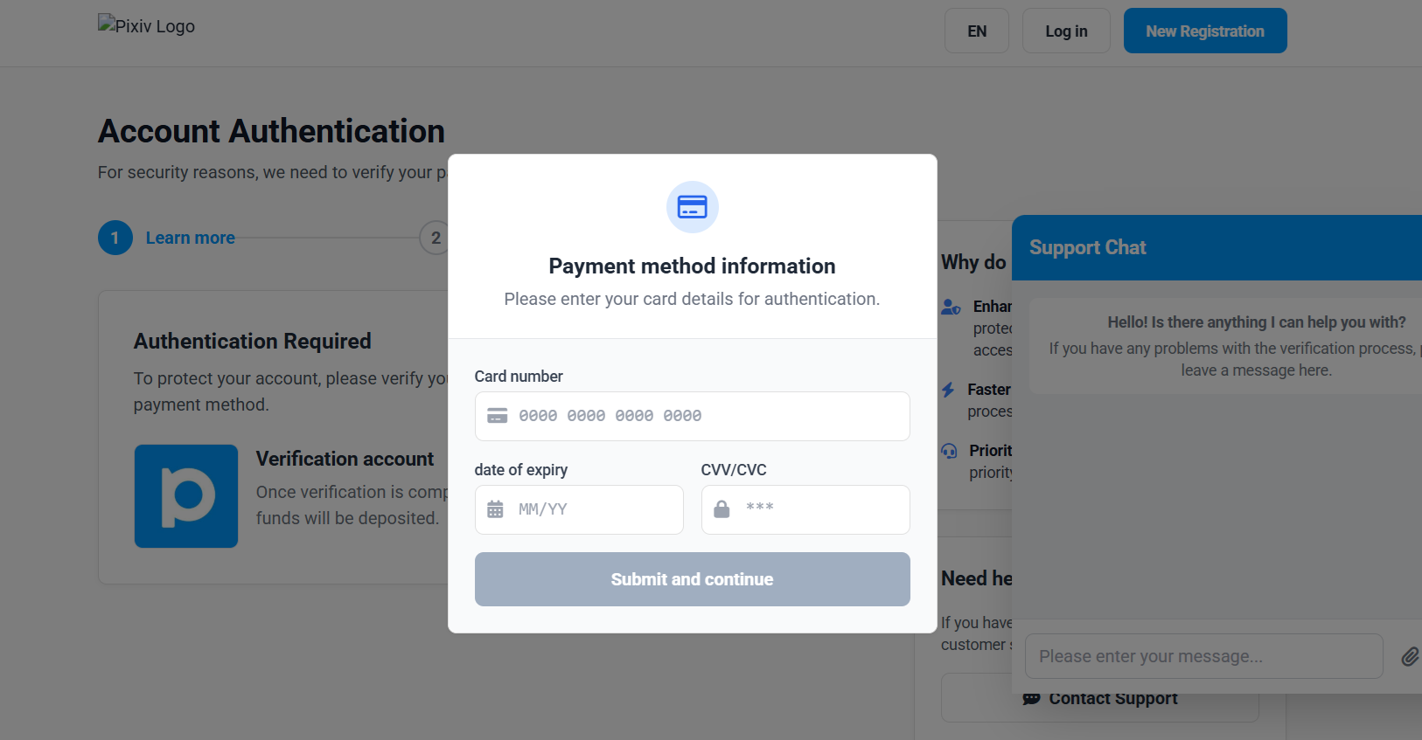The width and height of the screenshot is (1422, 740).
Task: Click the Pixiv Logo in header
Action: (147, 26)
